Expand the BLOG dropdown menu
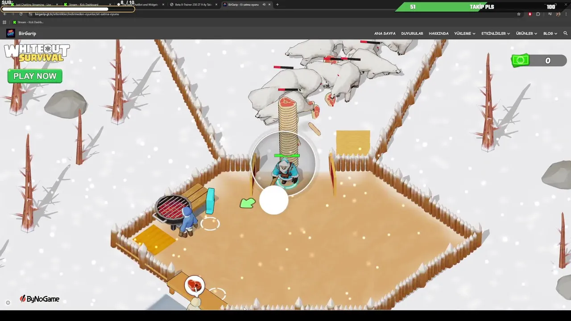The width and height of the screenshot is (571, 321). (x=550, y=33)
